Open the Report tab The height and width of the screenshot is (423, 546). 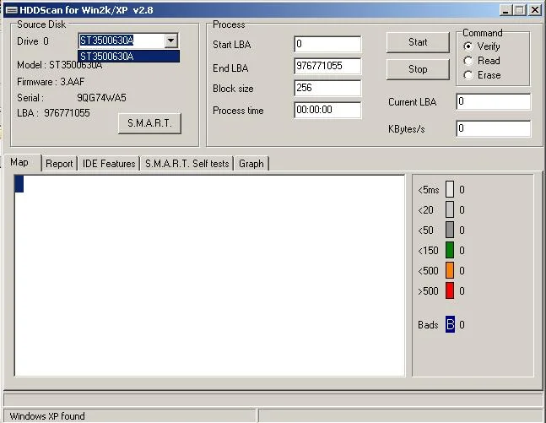pos(59,164)
